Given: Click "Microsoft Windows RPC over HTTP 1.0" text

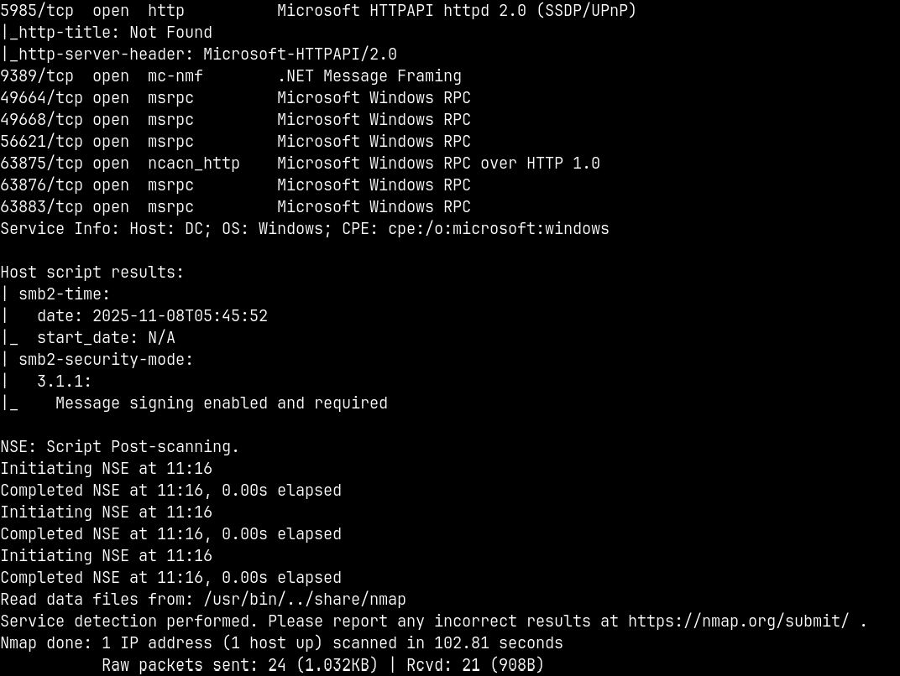Looking at the screenshot, I should click(438, 164).
